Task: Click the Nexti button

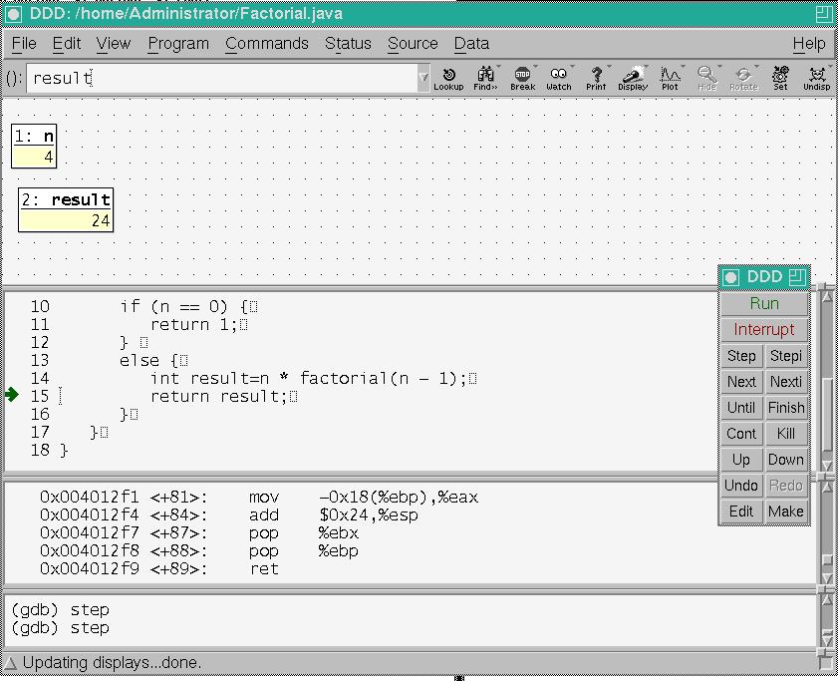Action: [x=785, y=382]
